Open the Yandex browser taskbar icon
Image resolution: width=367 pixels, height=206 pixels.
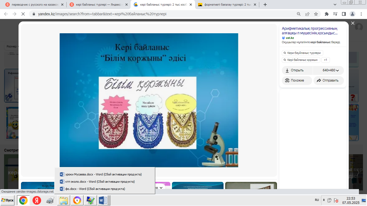37,200
